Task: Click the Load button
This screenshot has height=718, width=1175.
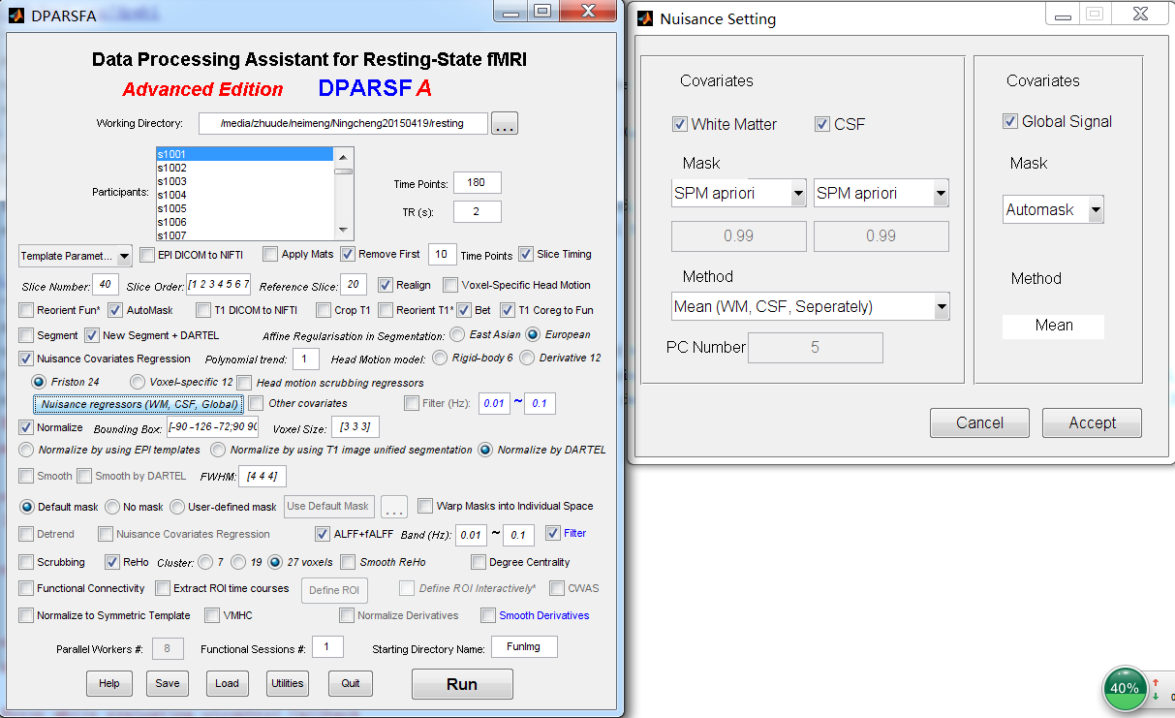Action: (x=227, y=683)
